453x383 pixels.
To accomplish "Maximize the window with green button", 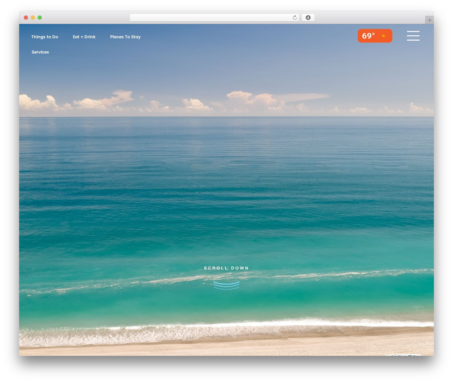I will 40,18.
